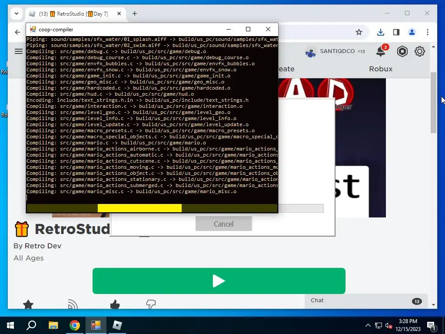The image size is (445, 334).
Task: Follow the game with feed icon
Action: pos(73,304)
